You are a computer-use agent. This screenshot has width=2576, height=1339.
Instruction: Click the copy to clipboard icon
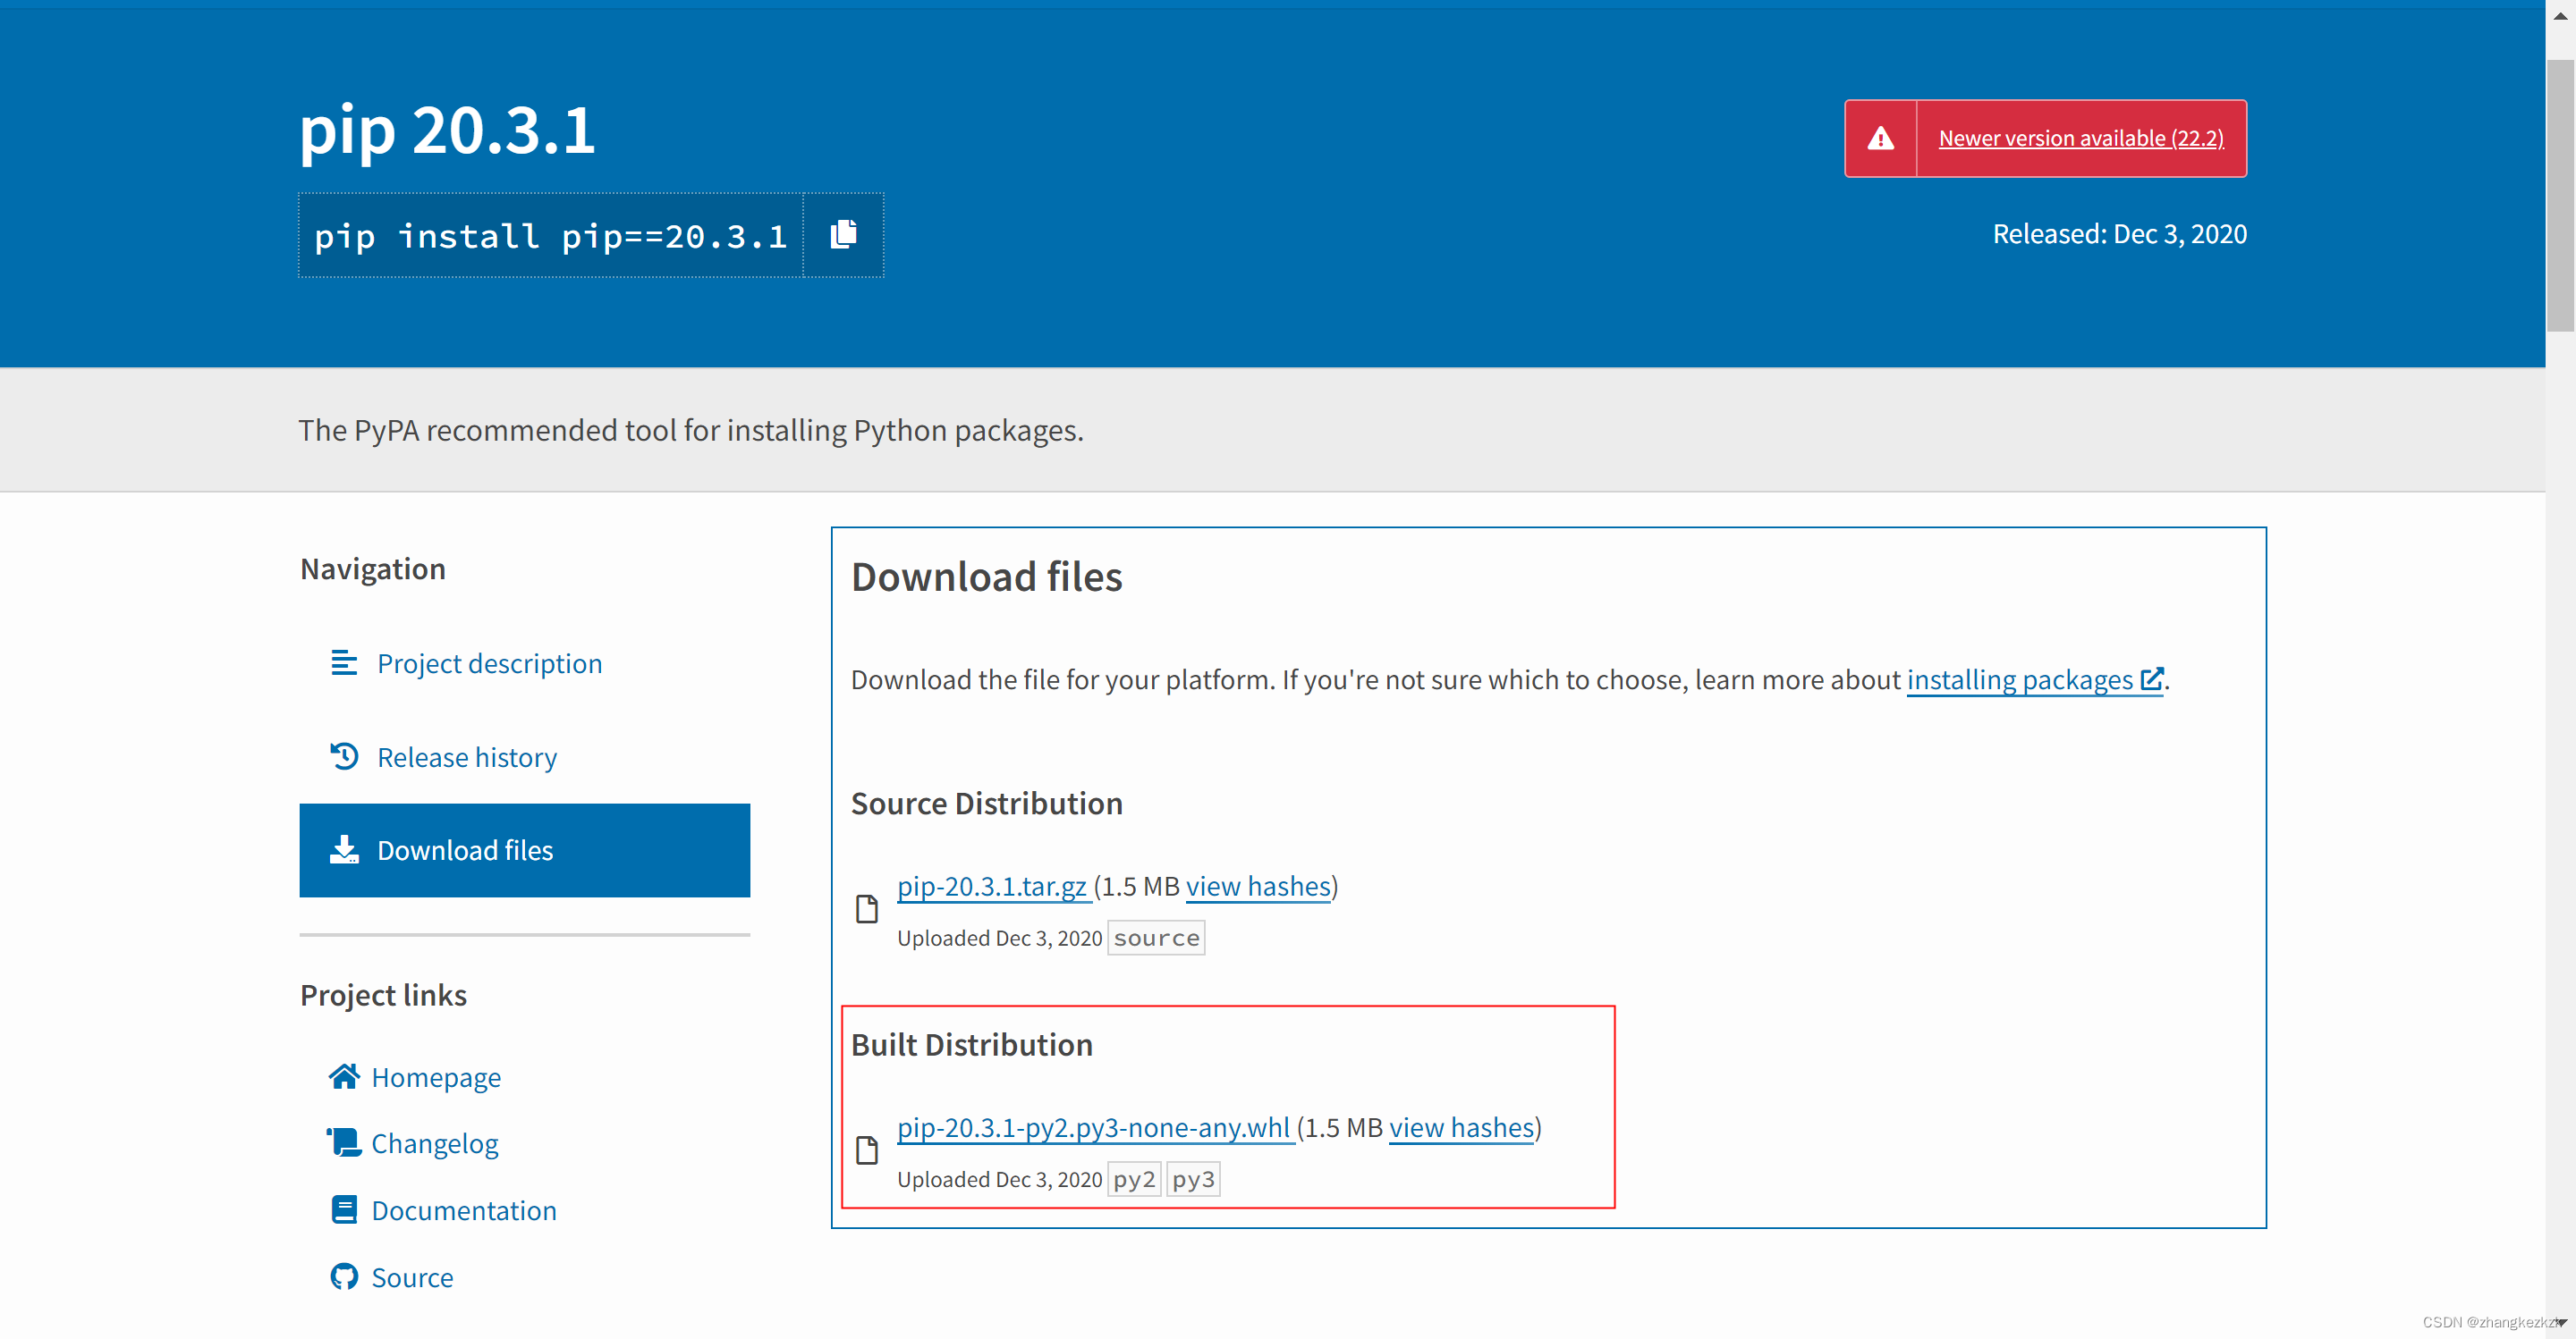click(x=843, y=235)
